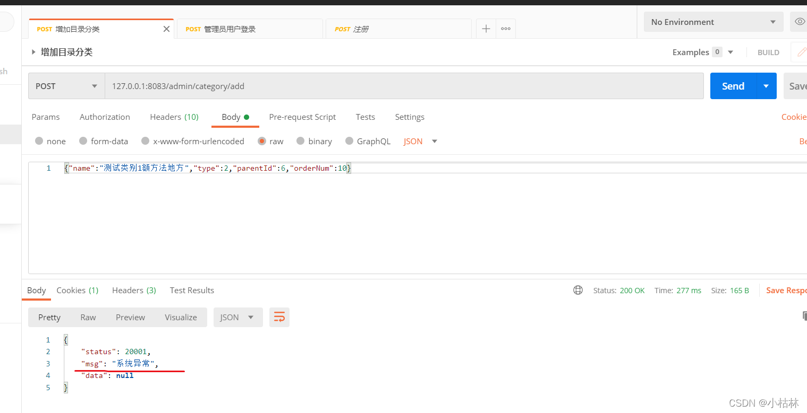
Task: Click the Save Response link
Action: 786,290
